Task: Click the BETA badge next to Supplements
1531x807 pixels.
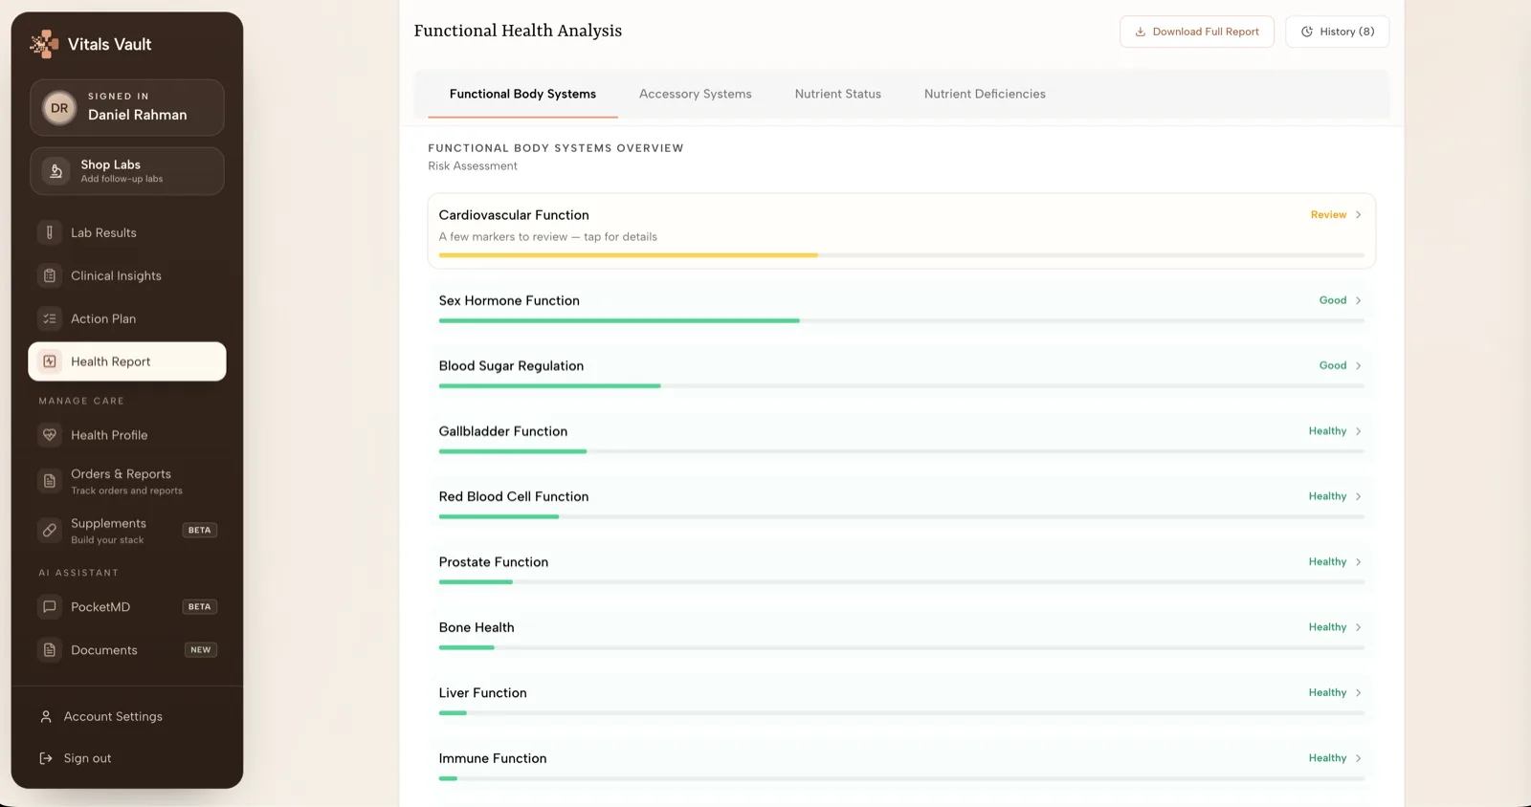Action: (x=200, y=531)
